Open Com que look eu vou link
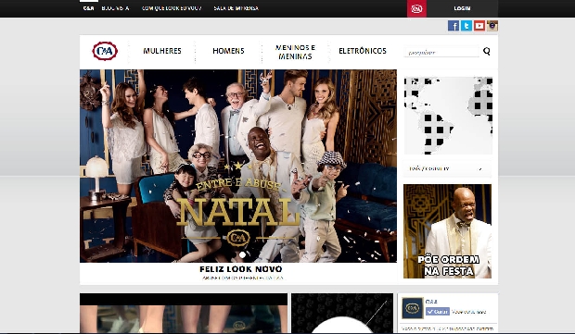This screenshot has height=334, width=575. click(172, 8)
